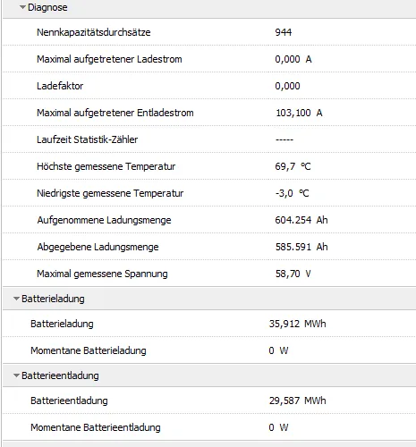Click the Ladefaktor parameter row
This screenshot has width=416, height=447.
tap(209, 86)
